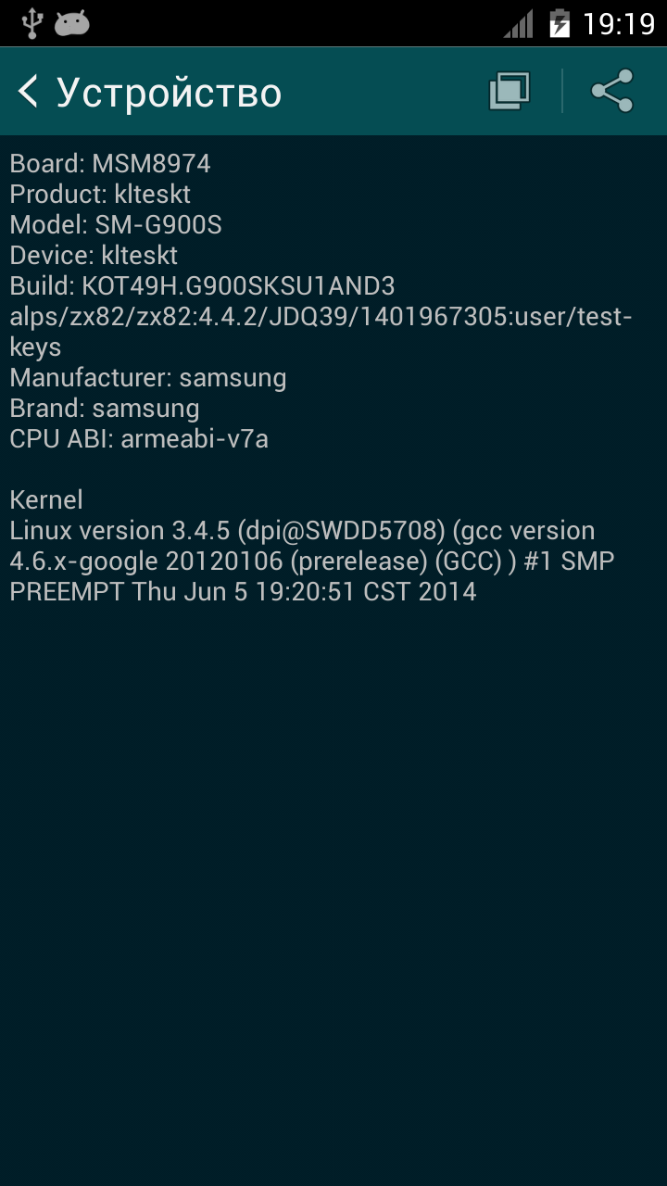Viewport: 667px width, 1186px height.
Task: Tap the Manufacturer: samsung line
Action: pos(148,378)
